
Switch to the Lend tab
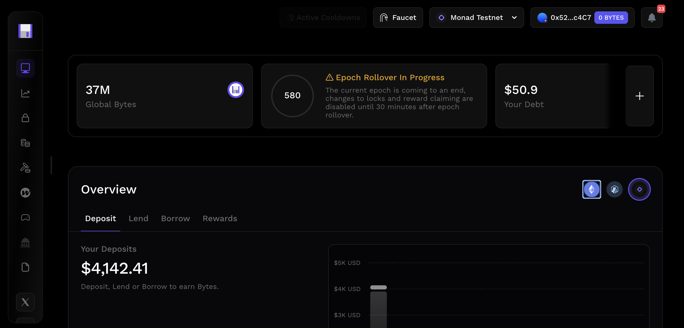tap(138, 219)
